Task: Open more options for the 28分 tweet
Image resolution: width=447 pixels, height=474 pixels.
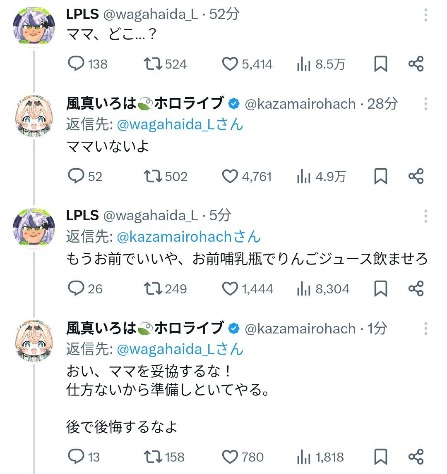Action: [x=426, y=104]
